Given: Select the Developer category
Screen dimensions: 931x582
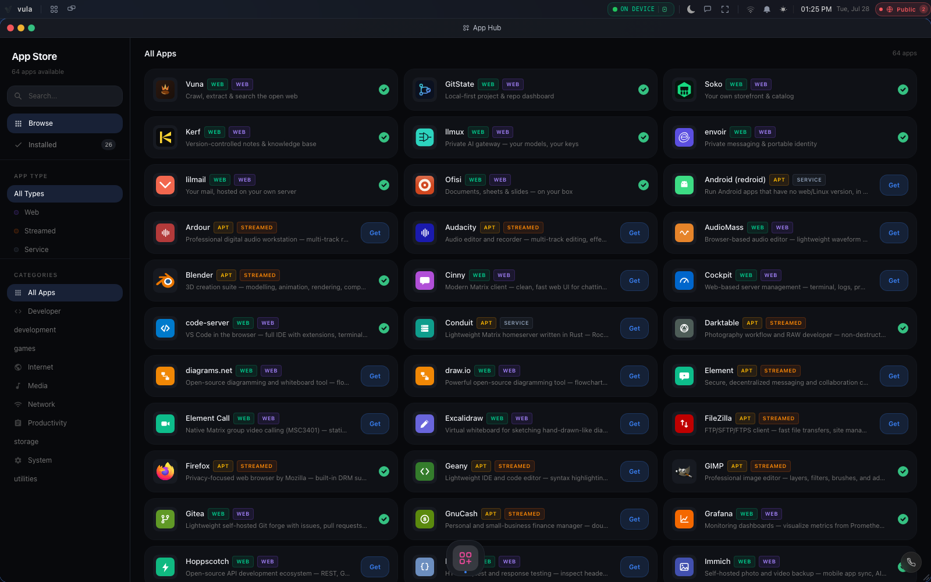Looking at the screenshot, I should pyautogui.click(x=65, y=311).
